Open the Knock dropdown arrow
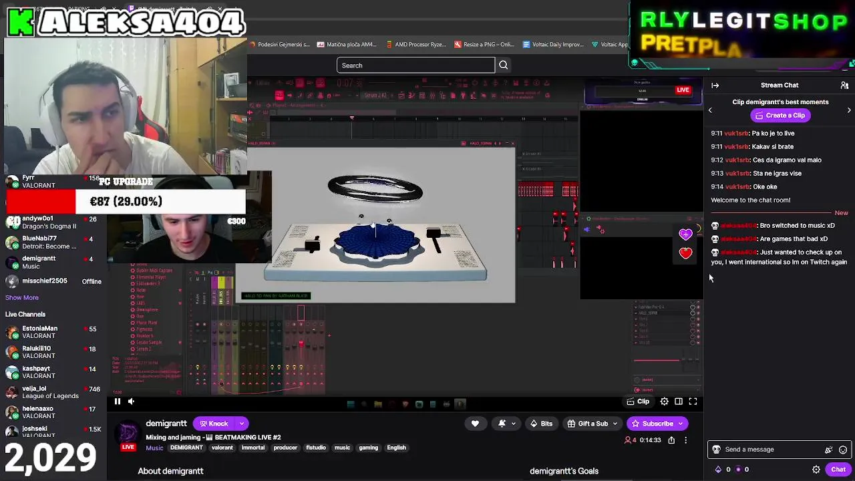 [242, 424]
